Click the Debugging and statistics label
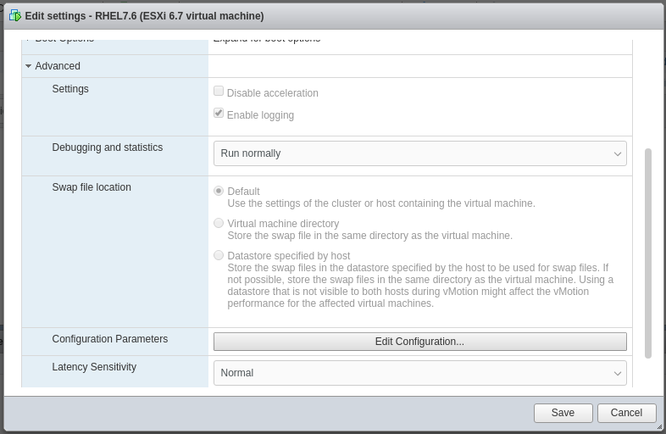 point(107,147)
